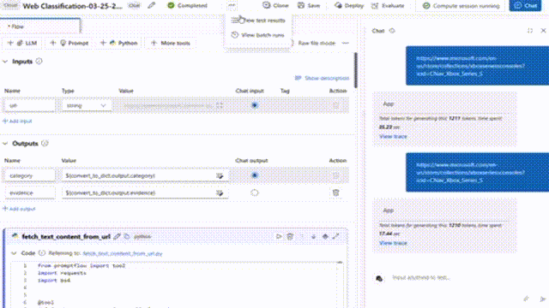The height and width of the screenshot is (308, 549).
Task: Expand the url value editor icon
Action: point(220,105)
